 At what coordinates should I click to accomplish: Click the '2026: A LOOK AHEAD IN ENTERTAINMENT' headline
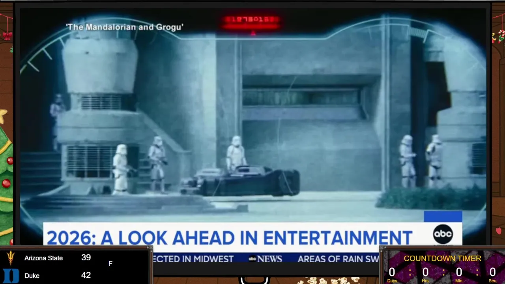[230, 238]
